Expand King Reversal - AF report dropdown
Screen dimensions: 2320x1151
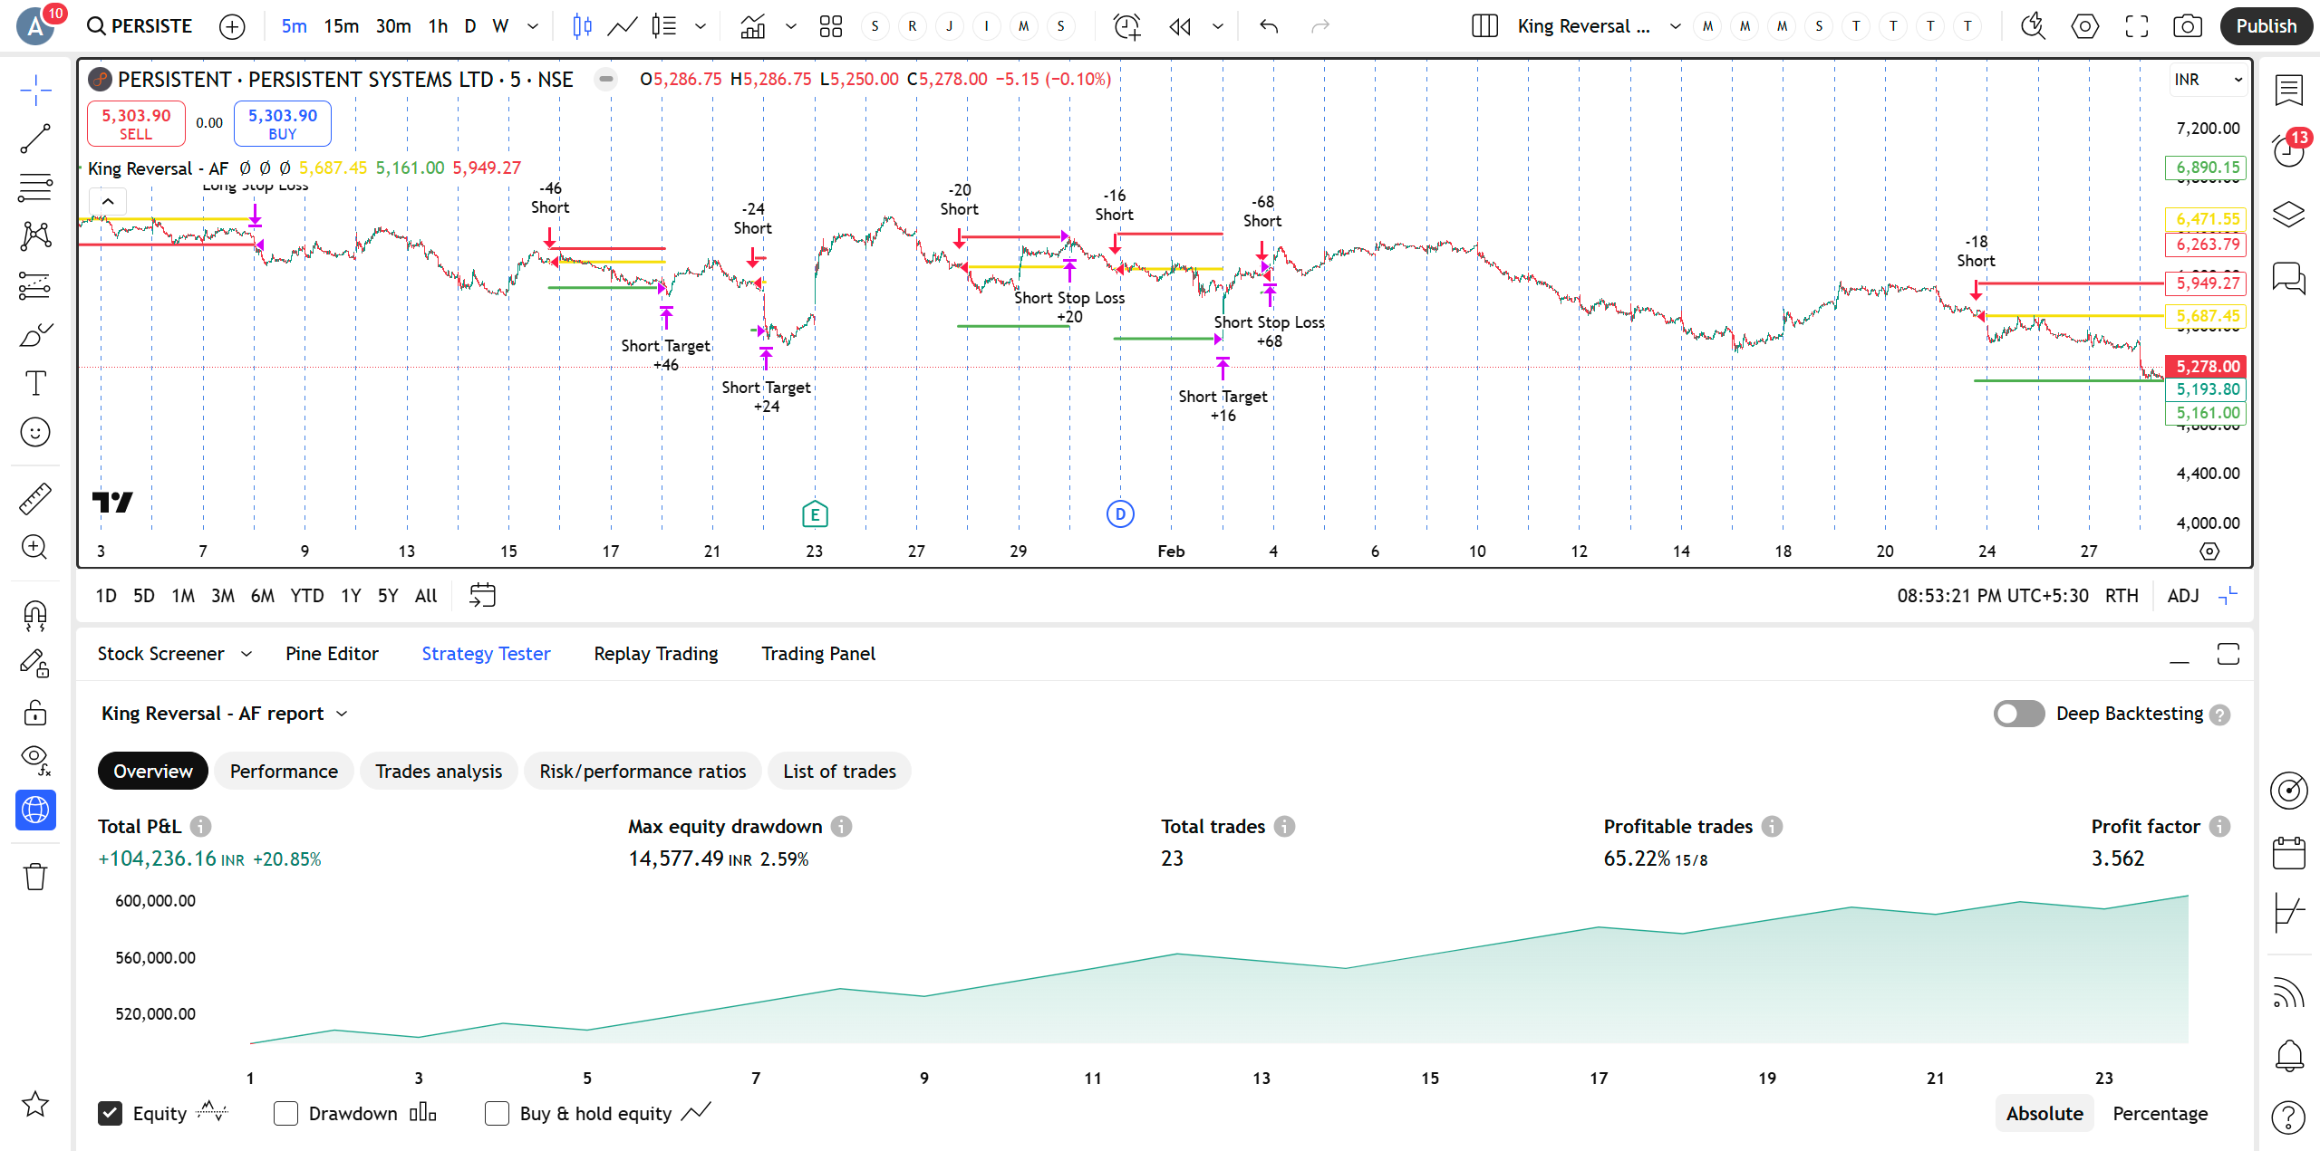(342, 714)
